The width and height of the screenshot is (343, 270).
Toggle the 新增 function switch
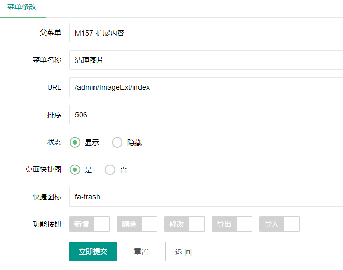(89, 224)
